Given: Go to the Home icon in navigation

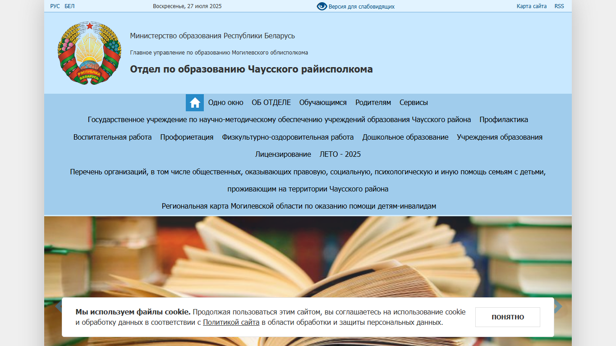Looking at the screenshot, I should click(x=195, y=103).
